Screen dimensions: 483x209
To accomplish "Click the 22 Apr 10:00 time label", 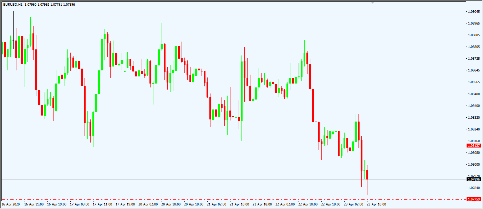I will click(308, 205).
